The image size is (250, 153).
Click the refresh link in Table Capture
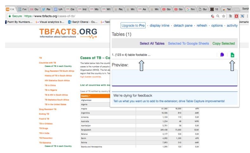tap(202, 25)
